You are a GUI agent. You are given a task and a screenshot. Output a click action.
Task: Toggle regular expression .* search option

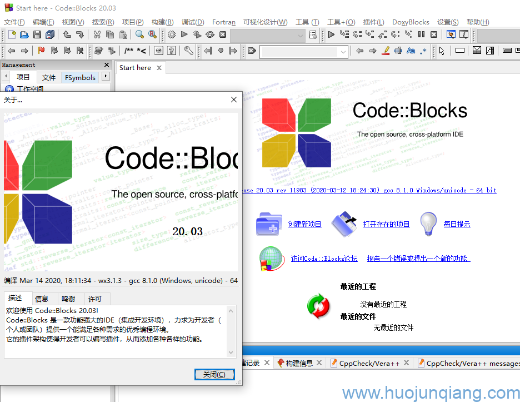point(423,51)
